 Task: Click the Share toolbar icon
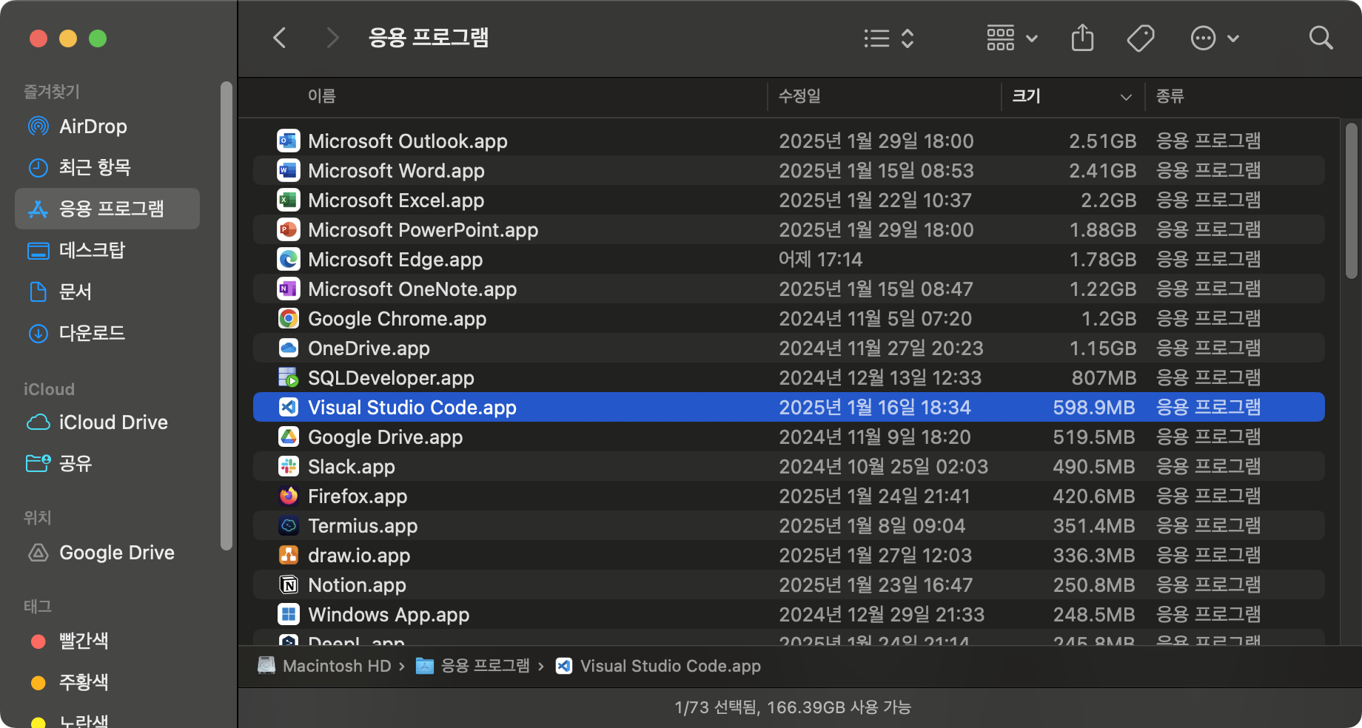coord(1082,38)
